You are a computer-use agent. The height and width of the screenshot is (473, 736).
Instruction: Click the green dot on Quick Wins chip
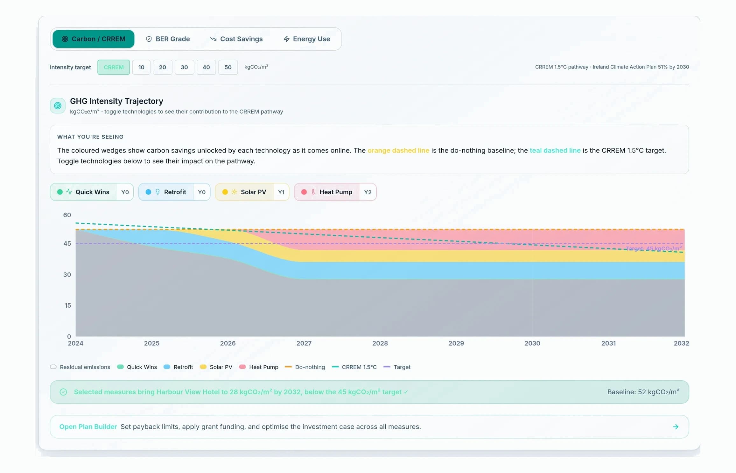pyautogui.click(x=60, y=192)
